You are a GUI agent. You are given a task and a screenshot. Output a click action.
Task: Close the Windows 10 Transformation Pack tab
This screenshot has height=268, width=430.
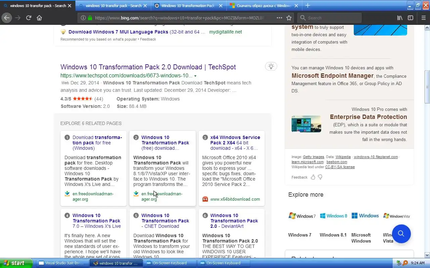[x=221, y=6]
